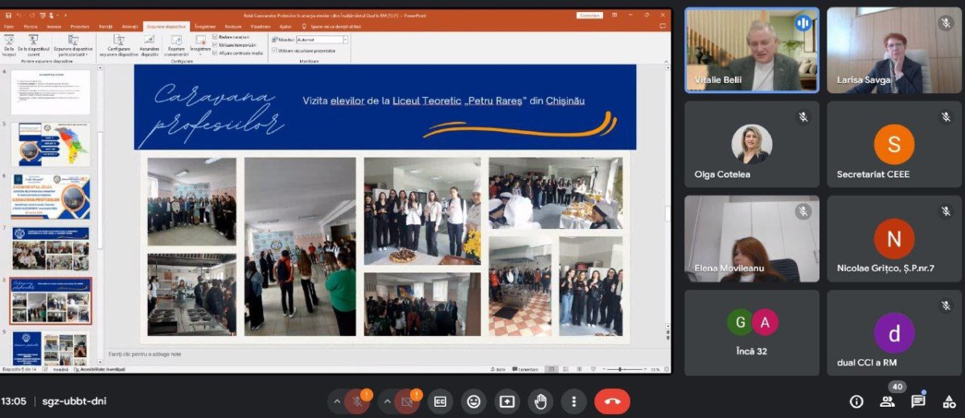Select slide 5 thumbnail with map
Image resolution: width=965 pixels, height=418 pixels.
[x=51, y=144]
